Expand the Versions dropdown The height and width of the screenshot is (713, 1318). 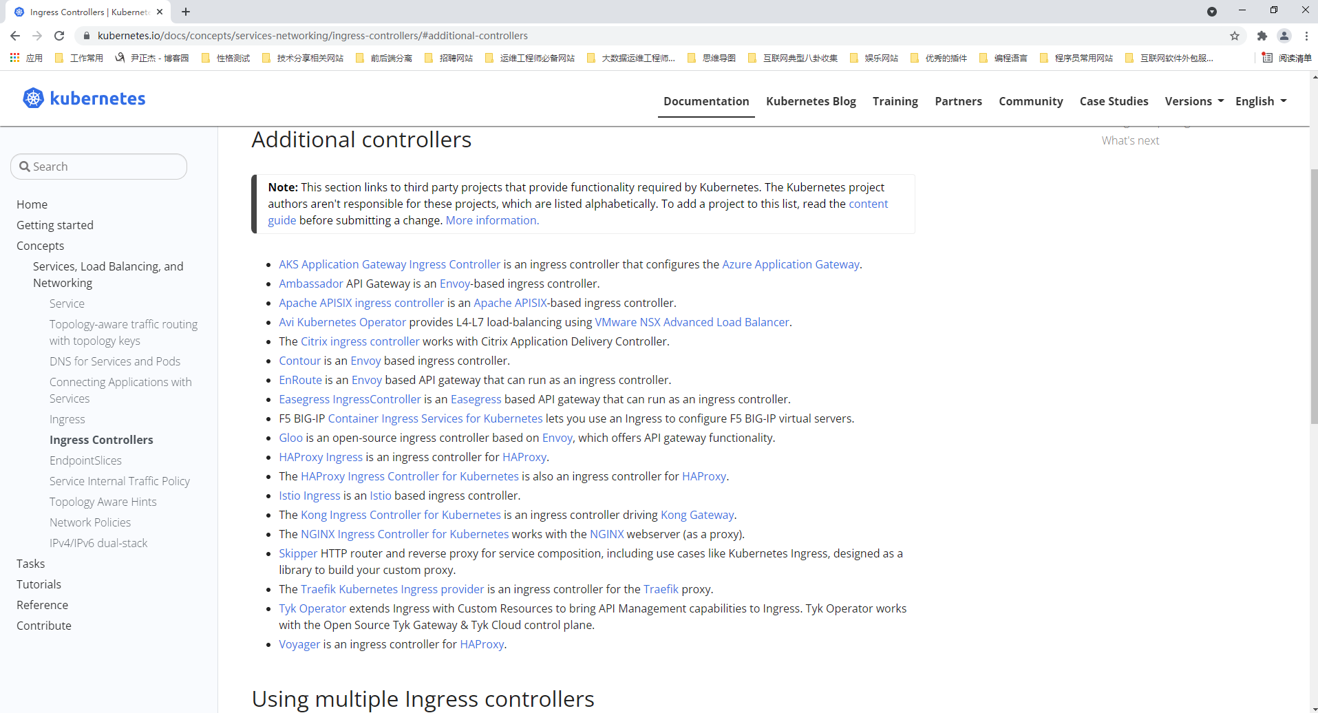point(1194,101)
